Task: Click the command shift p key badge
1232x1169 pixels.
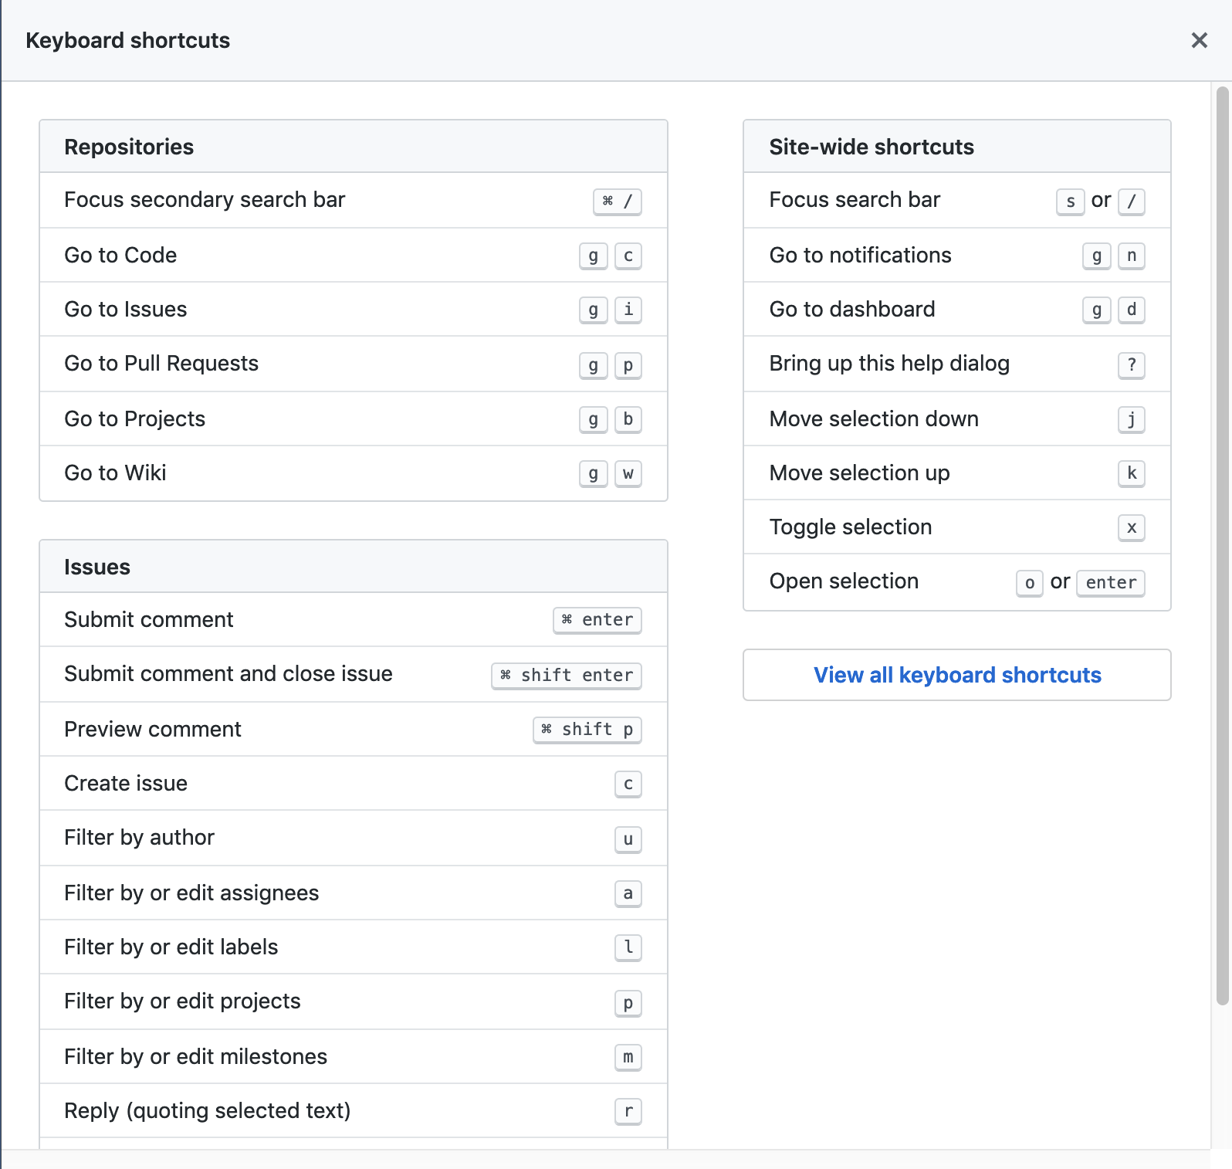Action: tap(587, 730)
